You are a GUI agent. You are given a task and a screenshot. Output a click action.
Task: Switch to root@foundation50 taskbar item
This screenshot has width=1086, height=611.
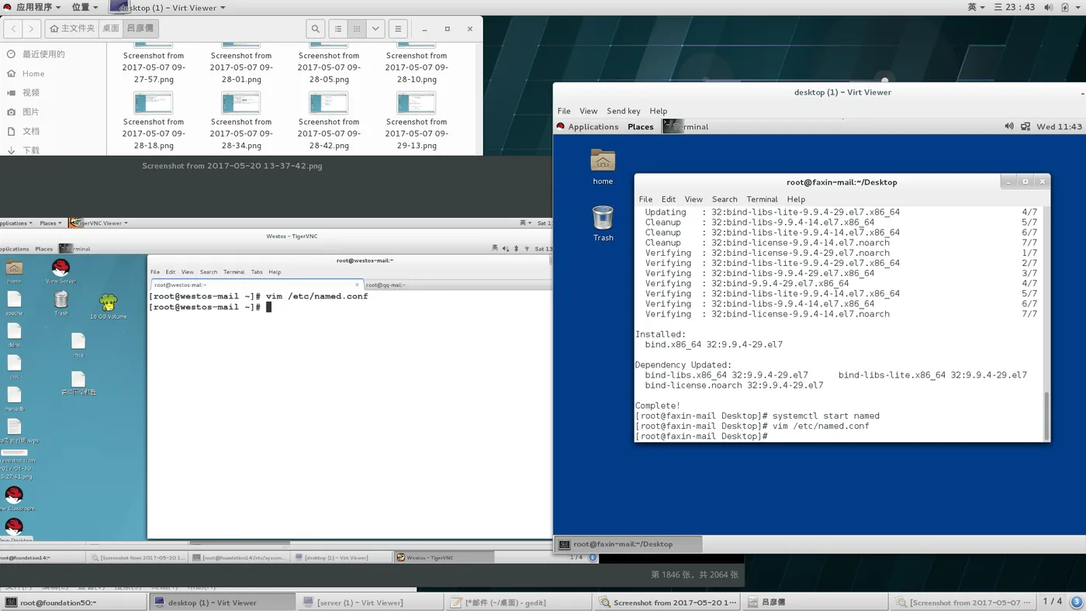coord(73,602)
